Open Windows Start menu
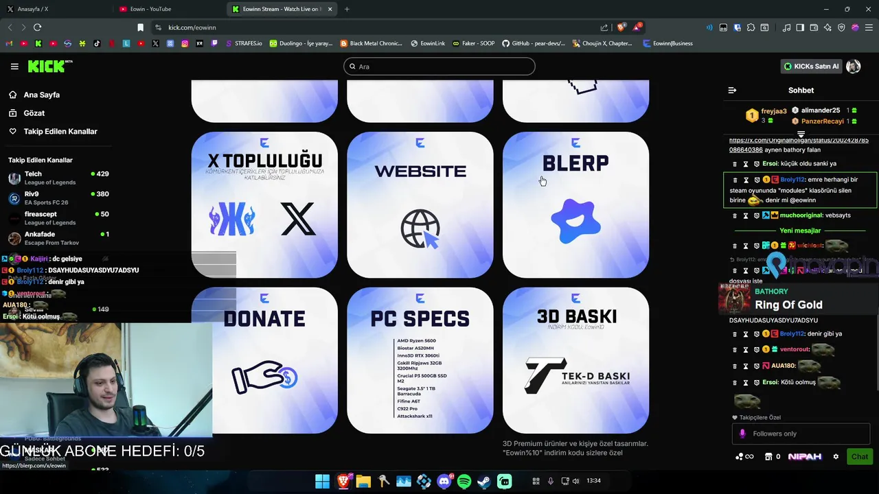Image resolution: width=879 pixels, height=494 pixels. coord(321,481)
